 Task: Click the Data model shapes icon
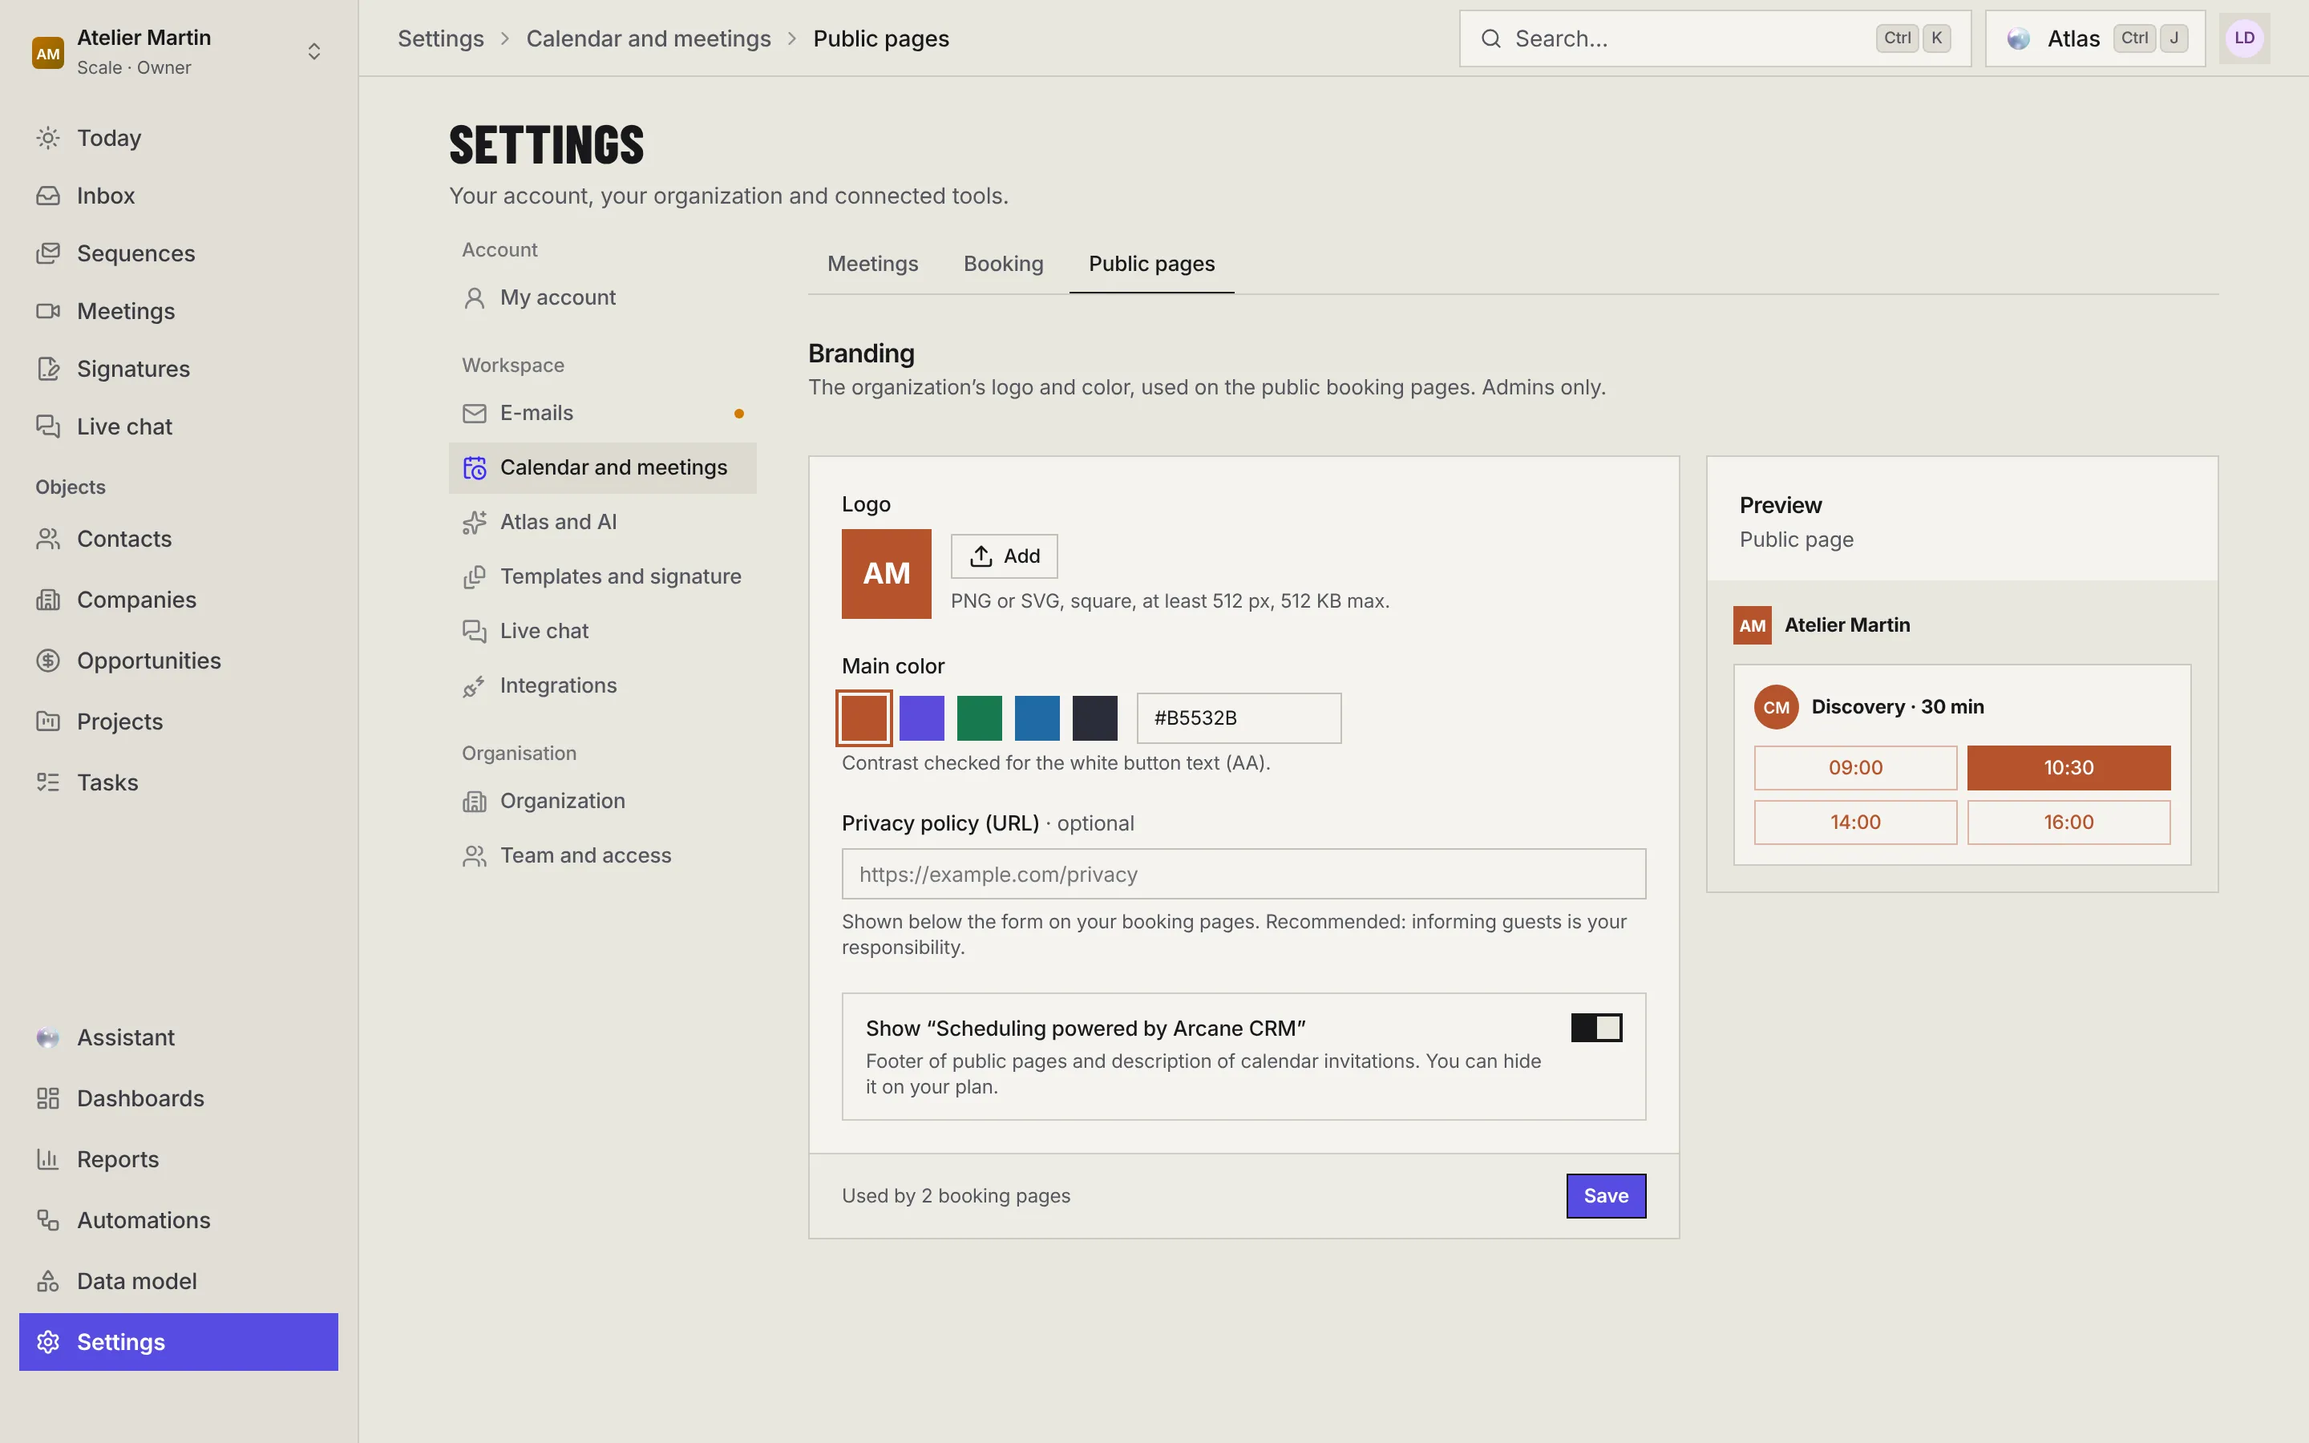pyautogui.click(x=48, y=1282)
